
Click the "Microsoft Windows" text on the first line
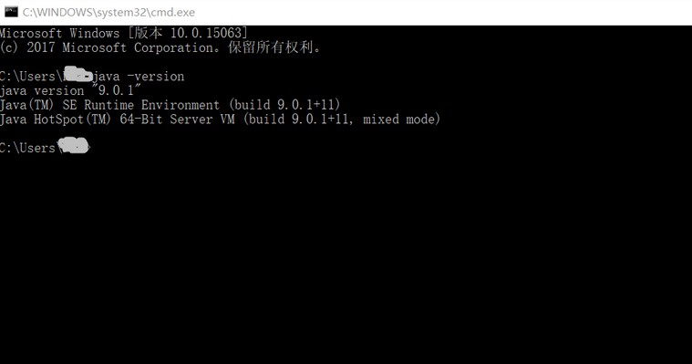pos(59,33)
